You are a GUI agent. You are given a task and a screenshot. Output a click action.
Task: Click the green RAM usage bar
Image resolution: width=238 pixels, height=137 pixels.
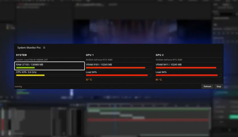pyautogui.click(x=25, y=68)
